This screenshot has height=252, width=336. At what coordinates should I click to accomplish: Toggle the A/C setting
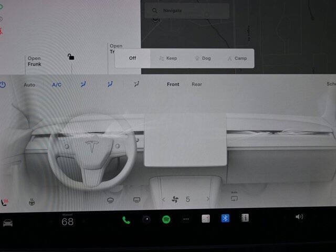[57, 85]
